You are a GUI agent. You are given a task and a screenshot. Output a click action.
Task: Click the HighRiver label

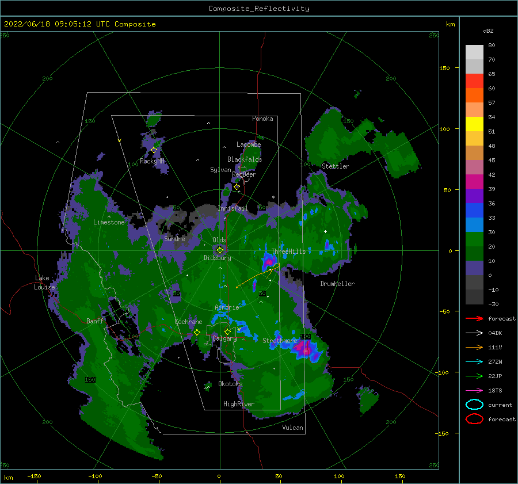[239, 404]
